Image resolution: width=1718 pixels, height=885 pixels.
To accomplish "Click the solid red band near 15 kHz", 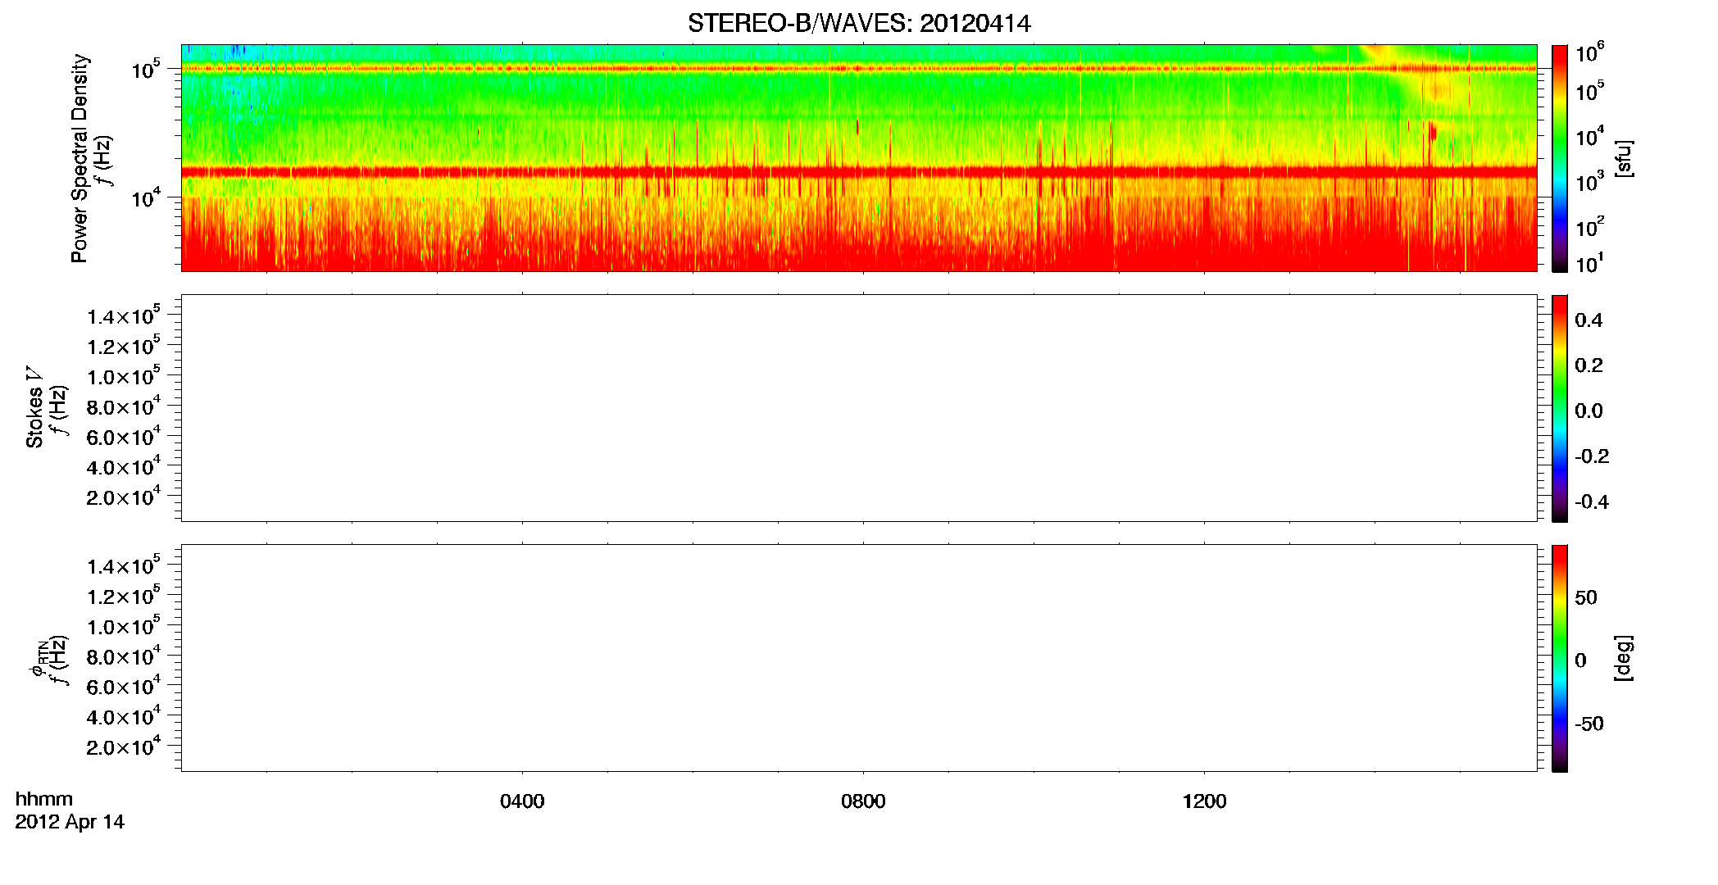I will point(859,172).
